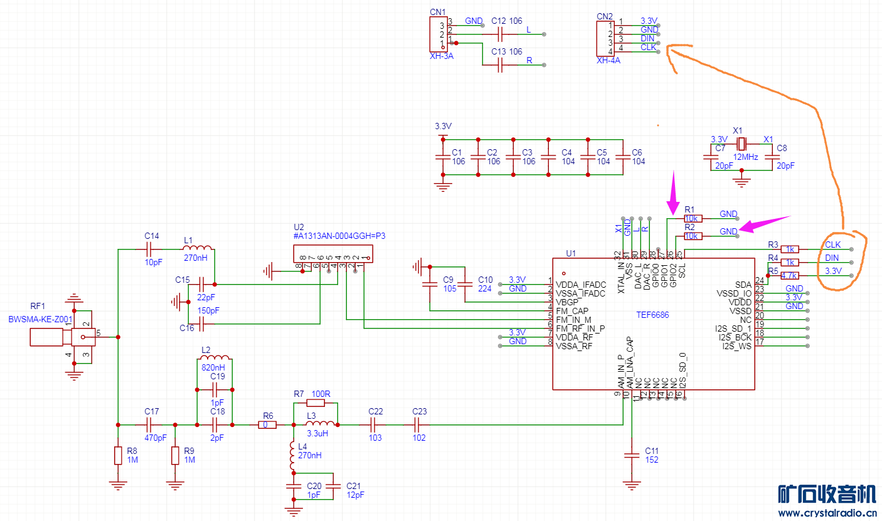Click the L4 inductor designator
882x521 pixels.
tap(303, 446)
